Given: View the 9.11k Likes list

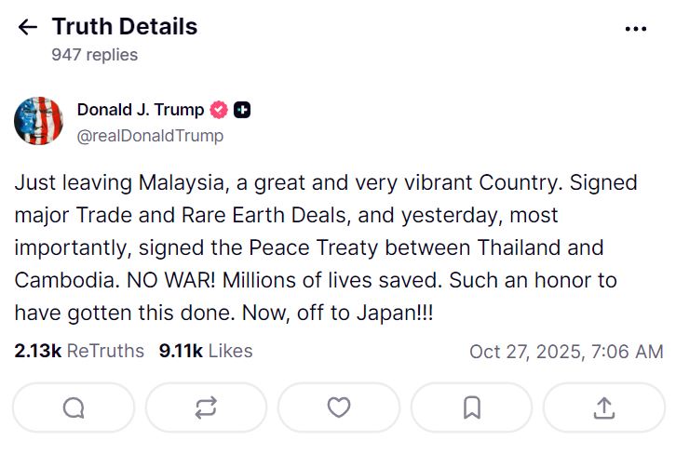Looking at the screenshot, I should click(206, 351).
